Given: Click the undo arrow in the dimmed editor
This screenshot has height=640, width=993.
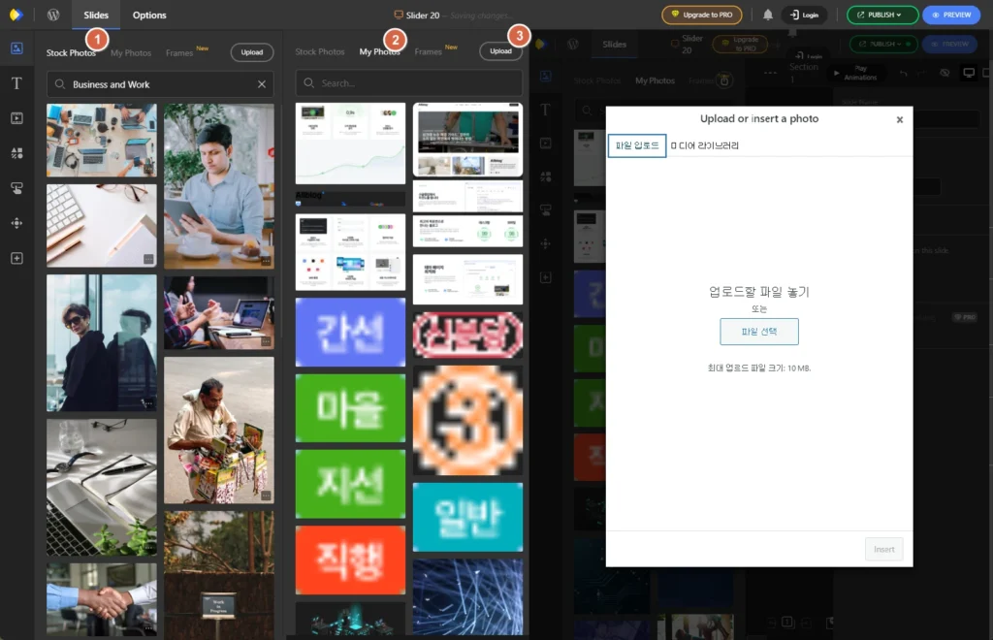Looking at the screenshot, I should pyautogui.click(x=903, y=73).
